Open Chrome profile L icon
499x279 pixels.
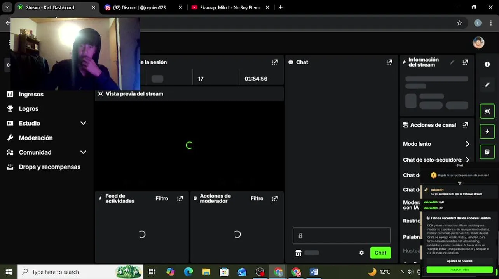tap(478, 23)
